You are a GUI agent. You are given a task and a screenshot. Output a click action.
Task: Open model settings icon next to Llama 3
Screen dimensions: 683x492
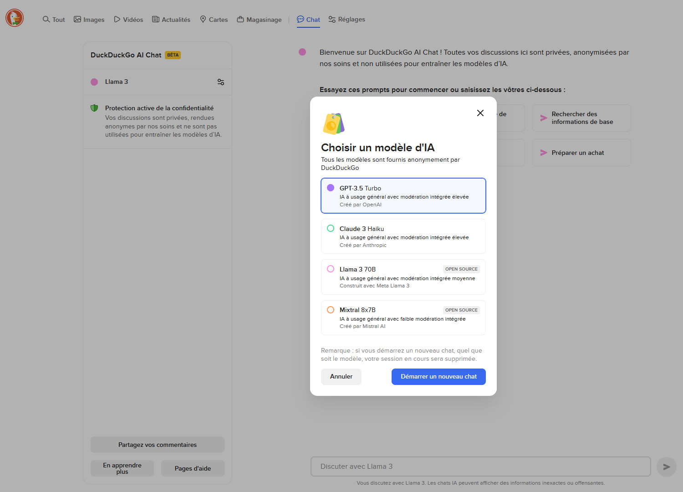pos(221,82)
